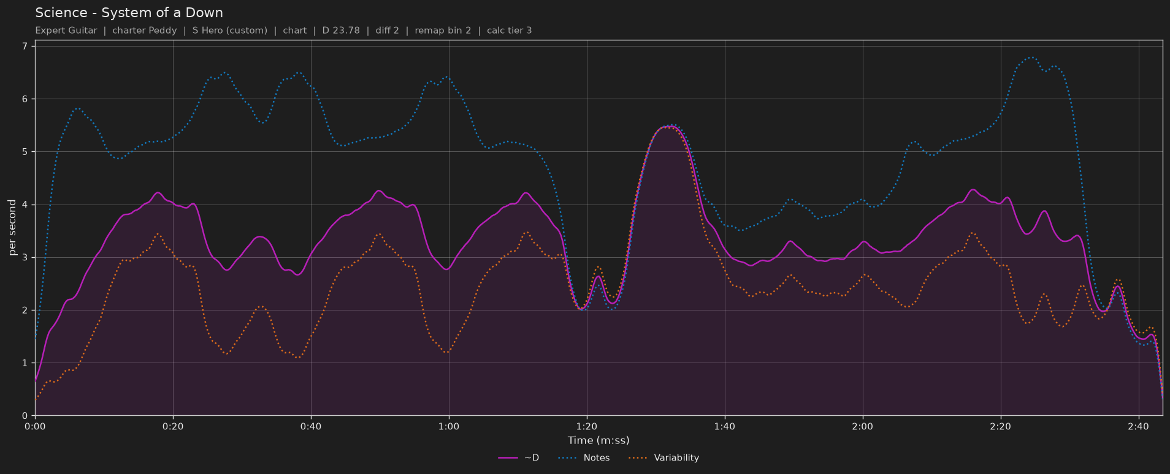Click the x-axis tick label "1:40"
Screen dimensions: 1170x474
coord(725,426)
